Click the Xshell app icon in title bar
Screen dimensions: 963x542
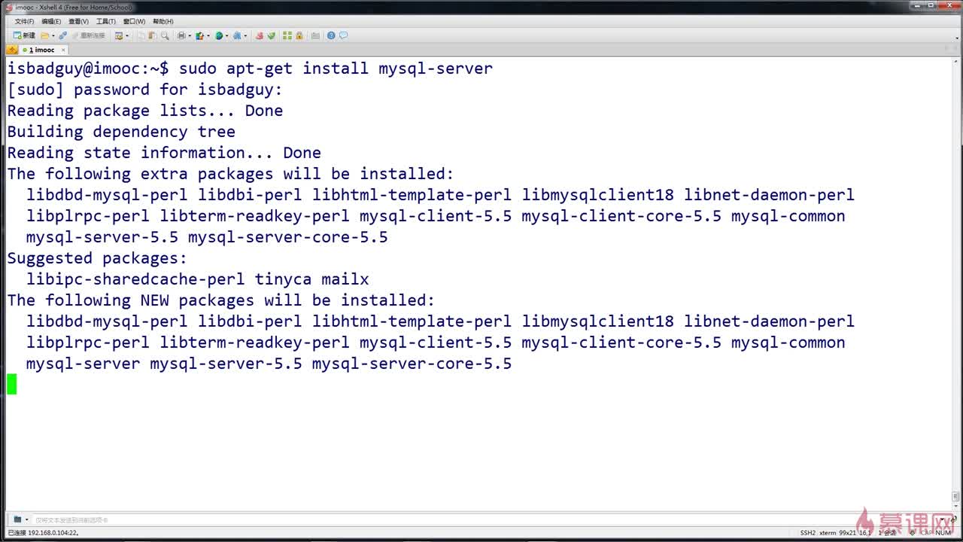point(8,7)
